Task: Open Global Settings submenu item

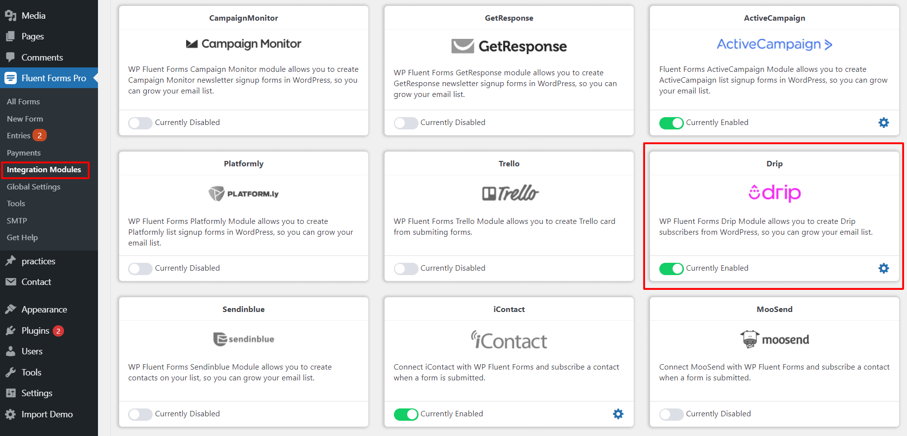Action: (33, 187)
